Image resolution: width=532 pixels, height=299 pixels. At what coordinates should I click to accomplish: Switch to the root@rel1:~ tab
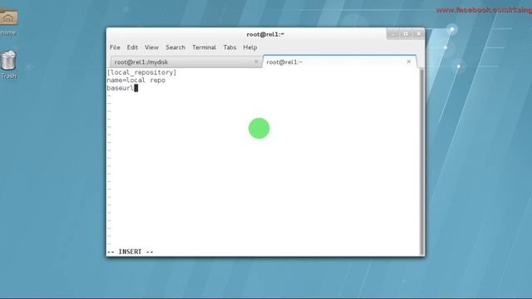click(x=339, y=61)
